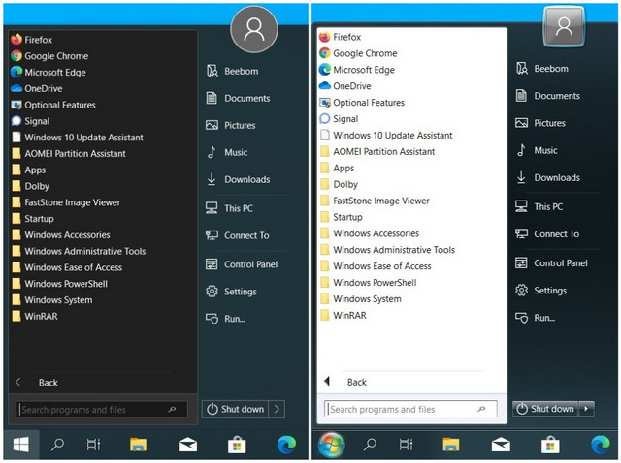Expand Windows System folder in right menu
621x463 pixels.
(361, 299)
